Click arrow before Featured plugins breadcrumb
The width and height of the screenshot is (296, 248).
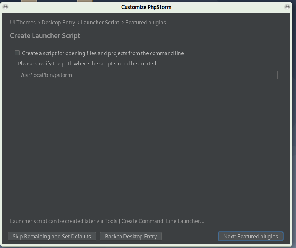[x=122, y=23]
